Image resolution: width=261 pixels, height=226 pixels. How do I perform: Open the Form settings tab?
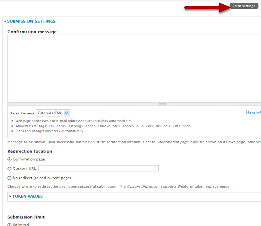244,6
